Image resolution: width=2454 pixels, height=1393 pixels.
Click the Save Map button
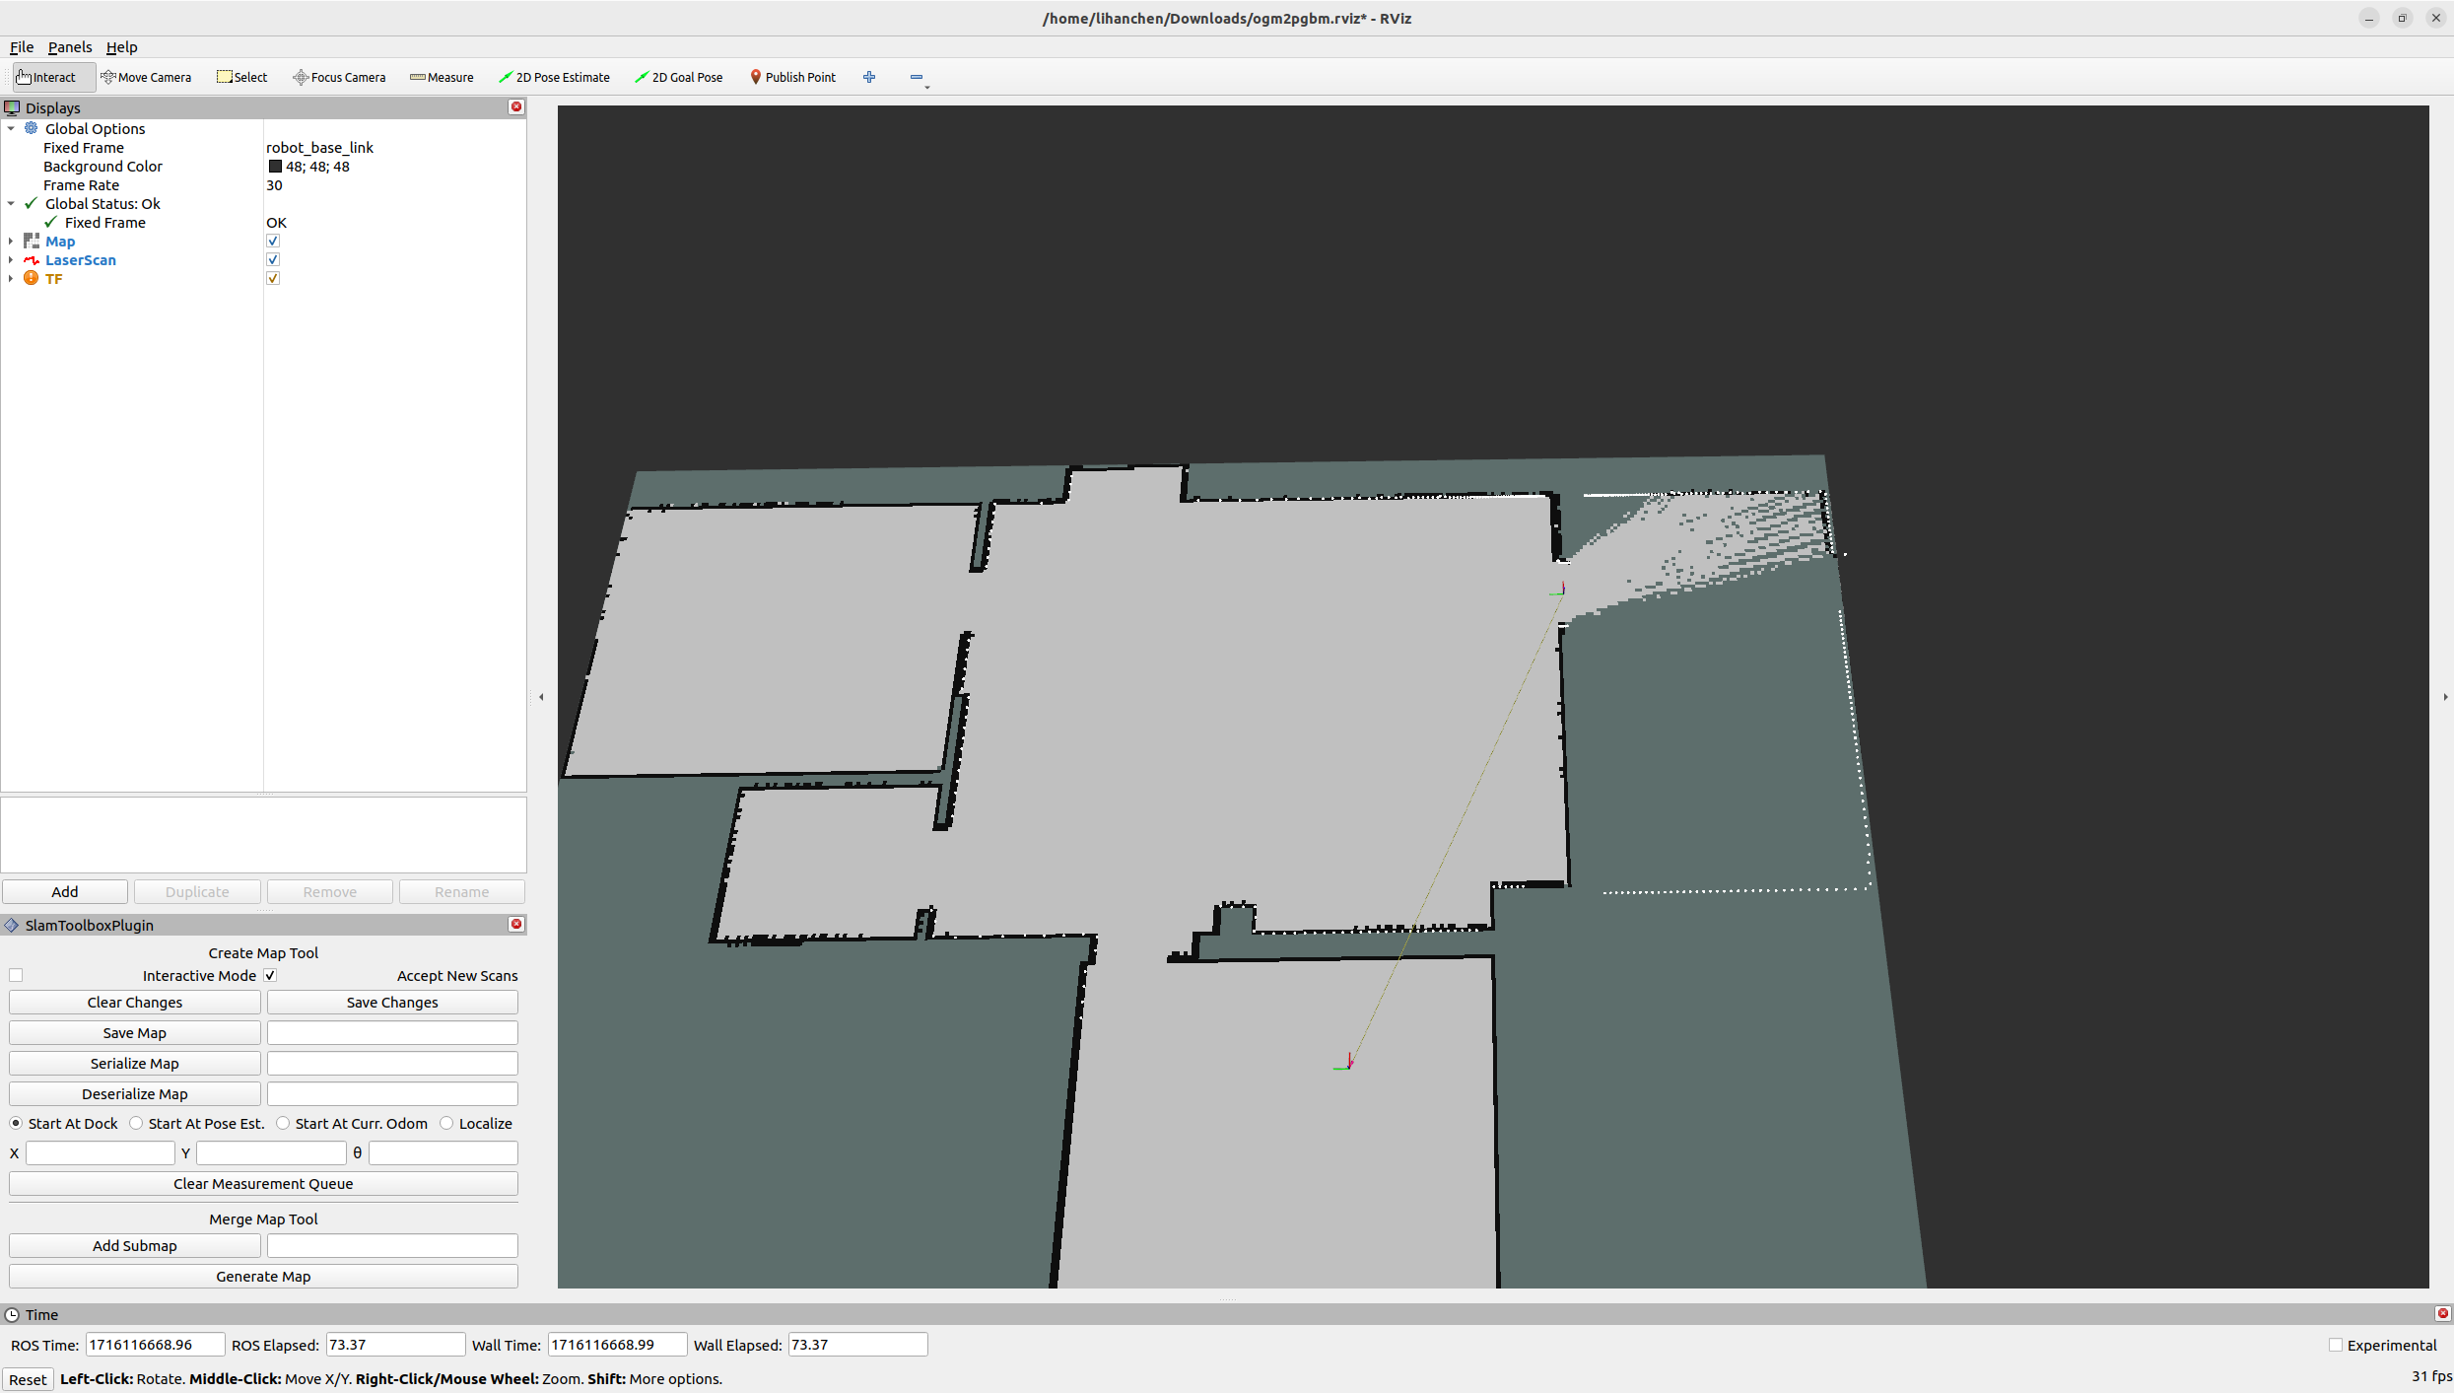[133, 1032]
